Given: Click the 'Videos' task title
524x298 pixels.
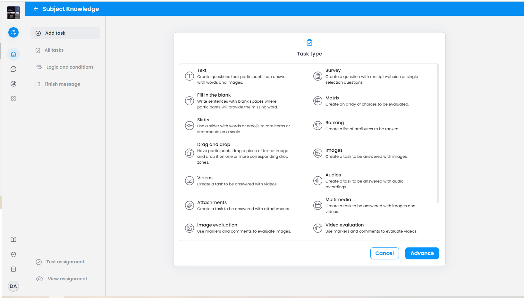Looking at the screenshot, I should pos(205,178).
